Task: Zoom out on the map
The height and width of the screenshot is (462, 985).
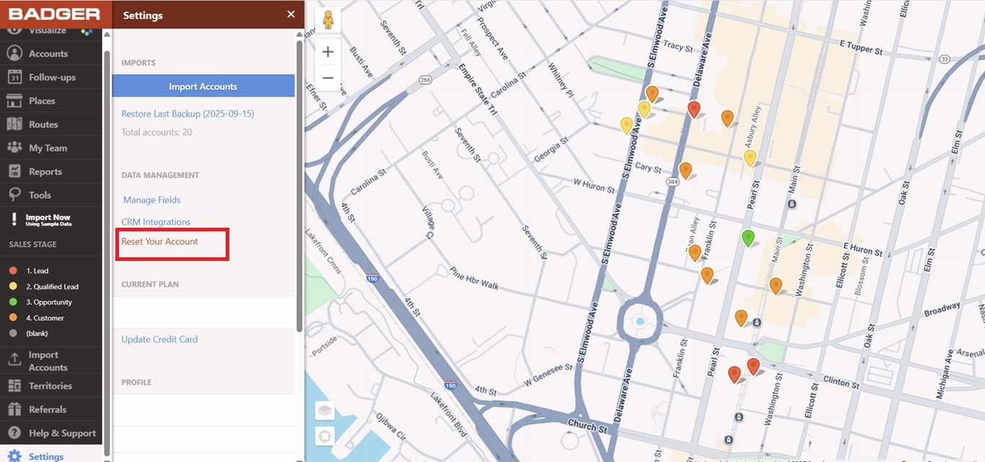Action: [x=328, y=77]
